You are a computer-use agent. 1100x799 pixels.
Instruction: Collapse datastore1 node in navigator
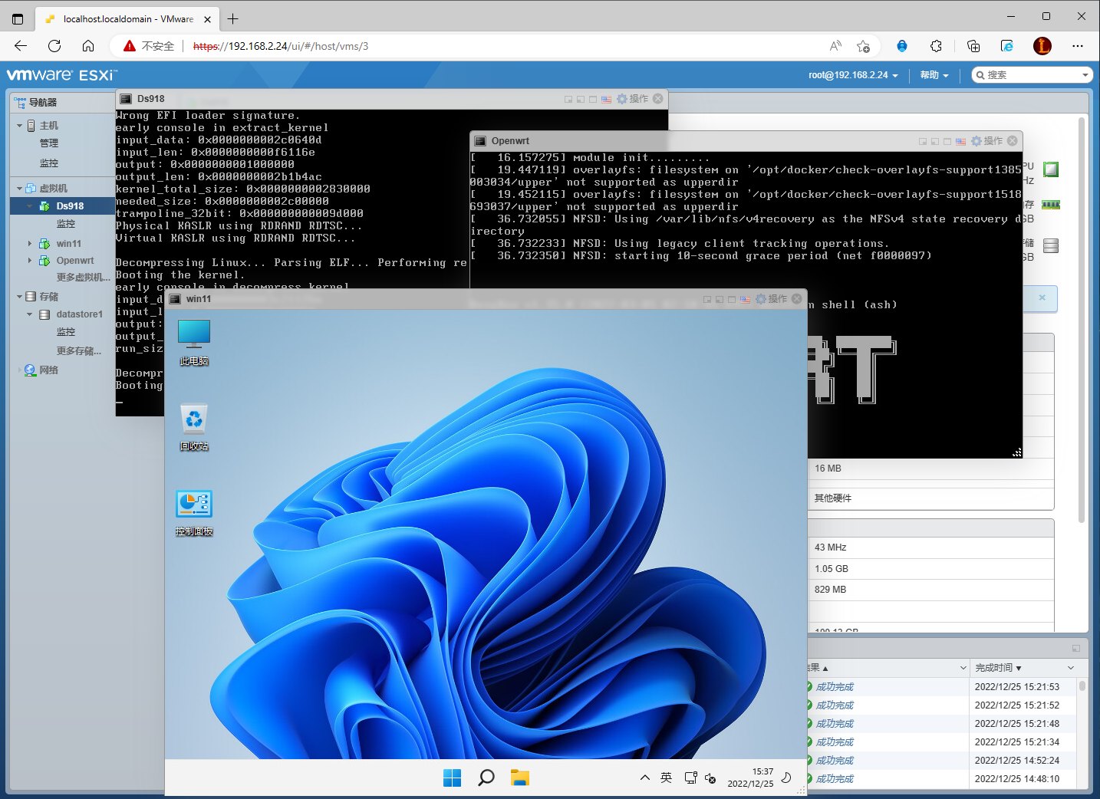tap(30, 314)
